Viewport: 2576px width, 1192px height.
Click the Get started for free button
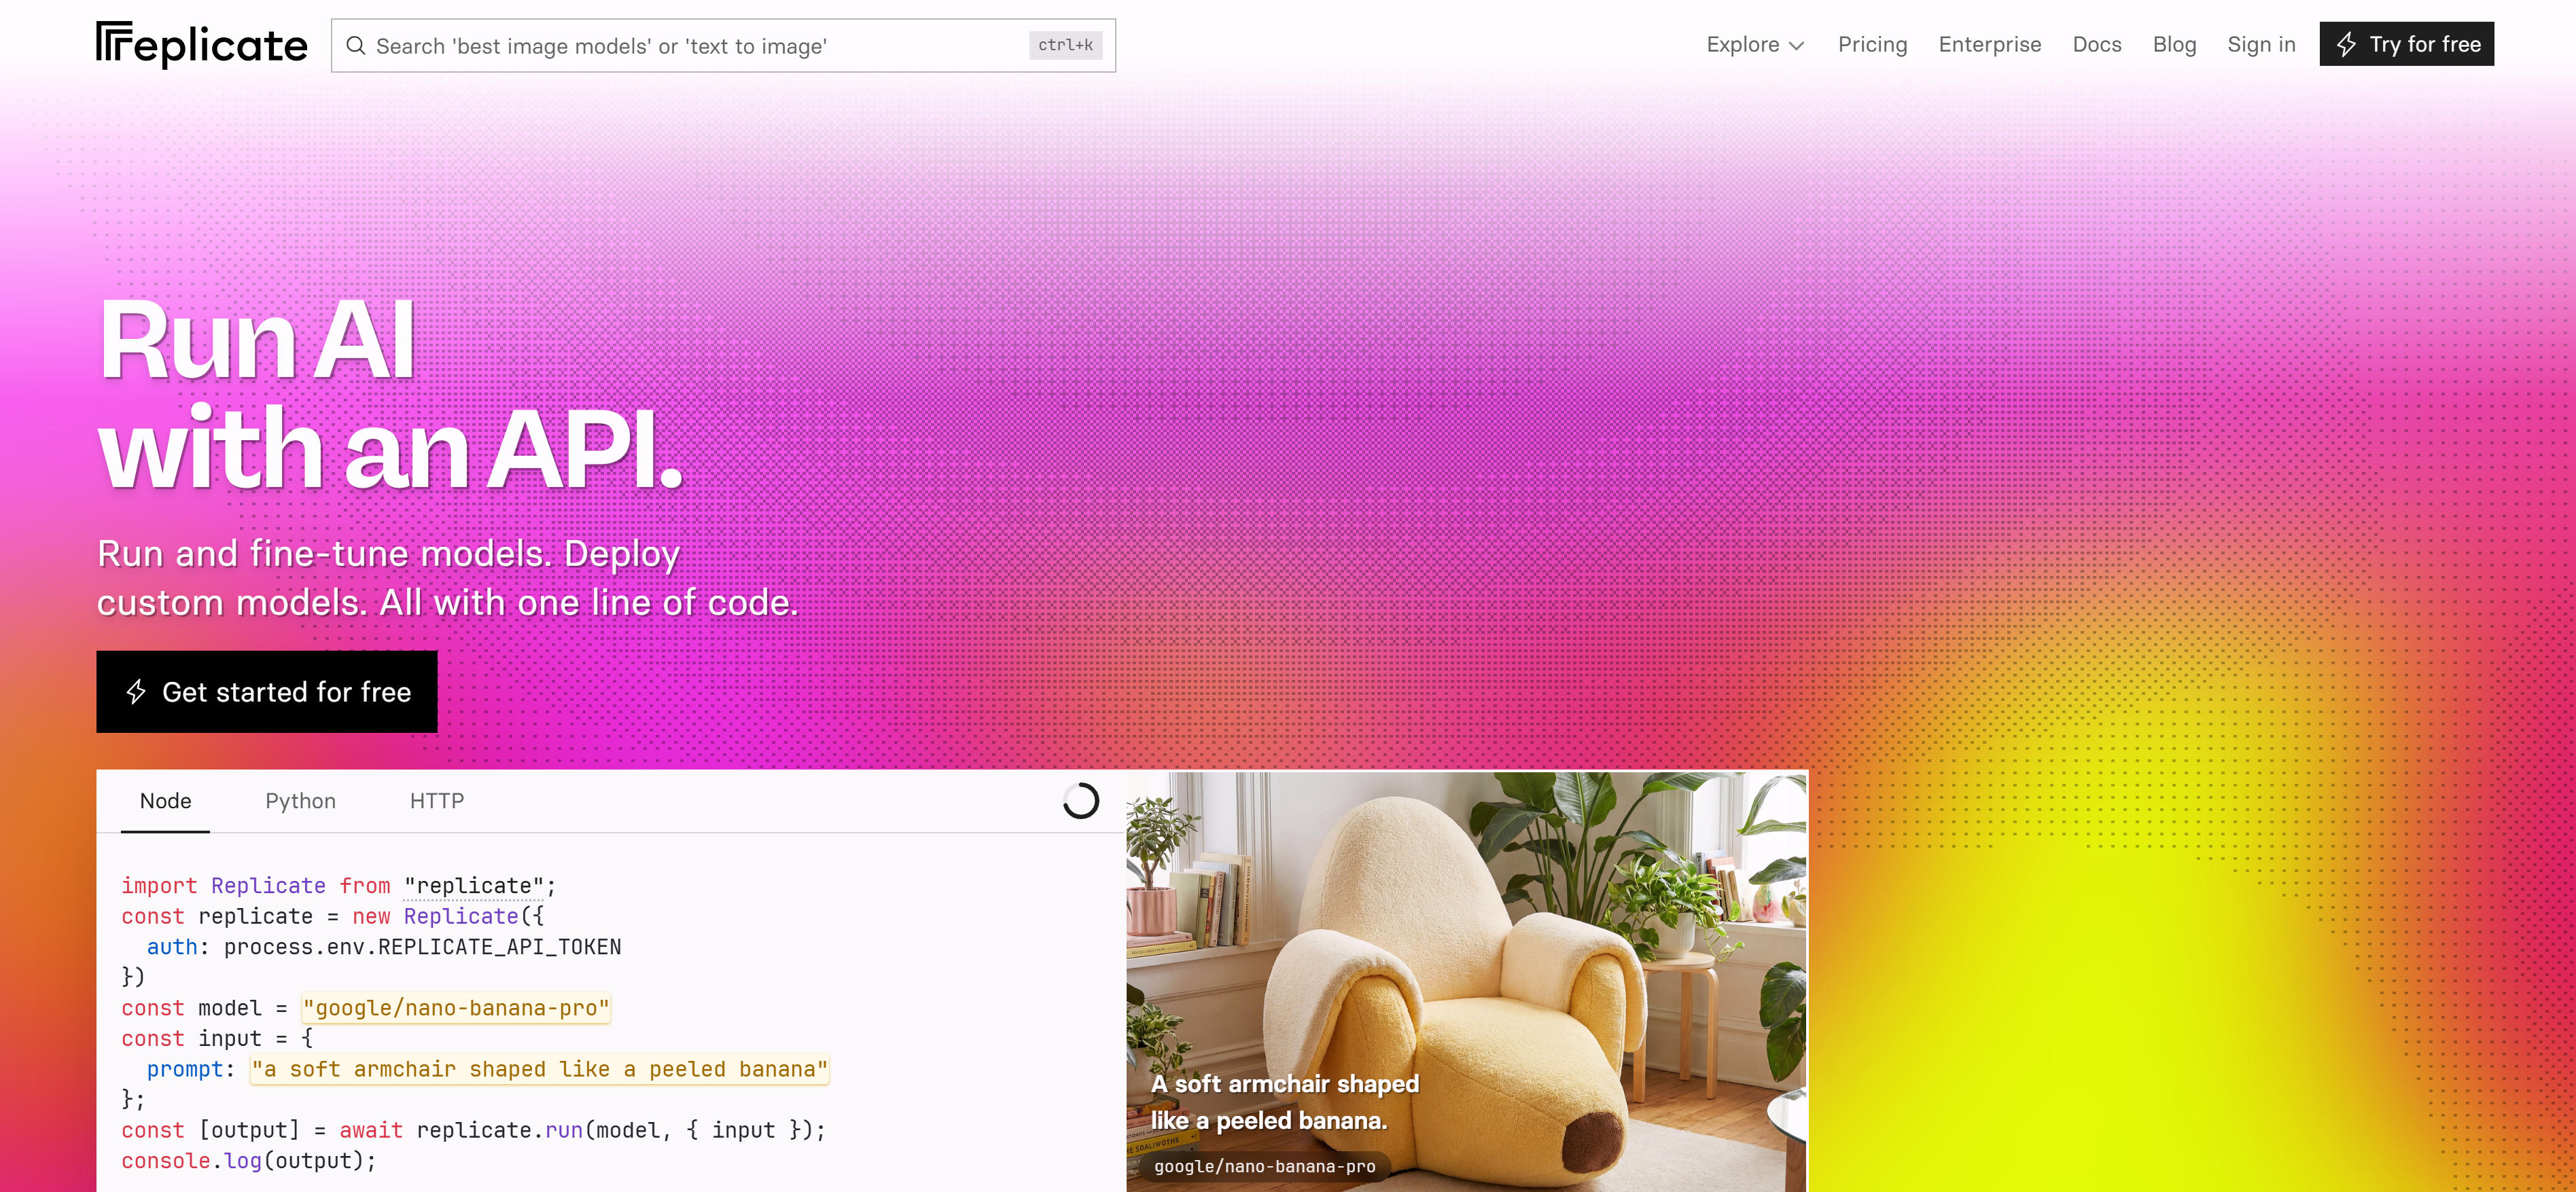[x=267, y=691]
